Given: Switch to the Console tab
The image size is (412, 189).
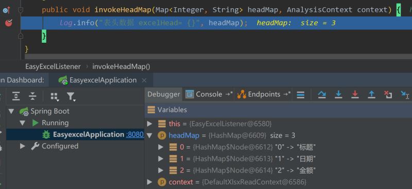Looking at the screenshot, I should tap(209, 94).
